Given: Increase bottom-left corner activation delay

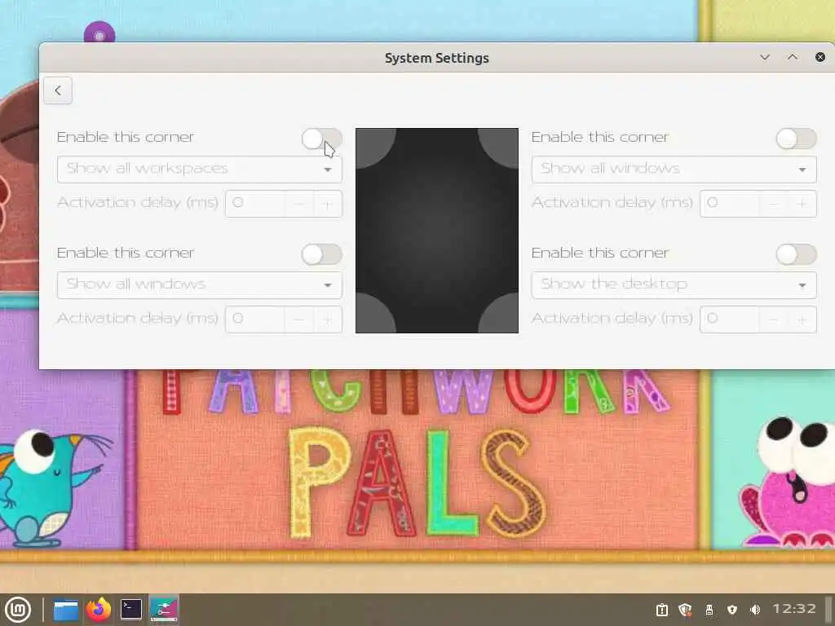Looking at the screenshot, I should click(x=328, y=320).
